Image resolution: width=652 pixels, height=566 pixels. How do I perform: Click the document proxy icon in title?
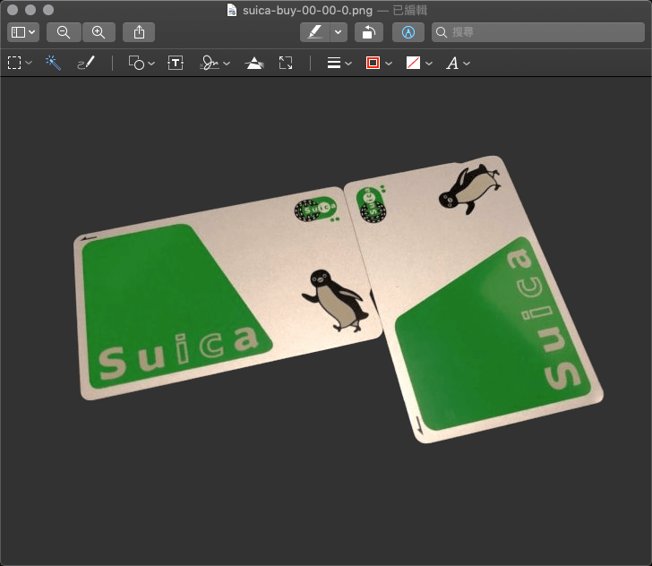coord(232,10)
